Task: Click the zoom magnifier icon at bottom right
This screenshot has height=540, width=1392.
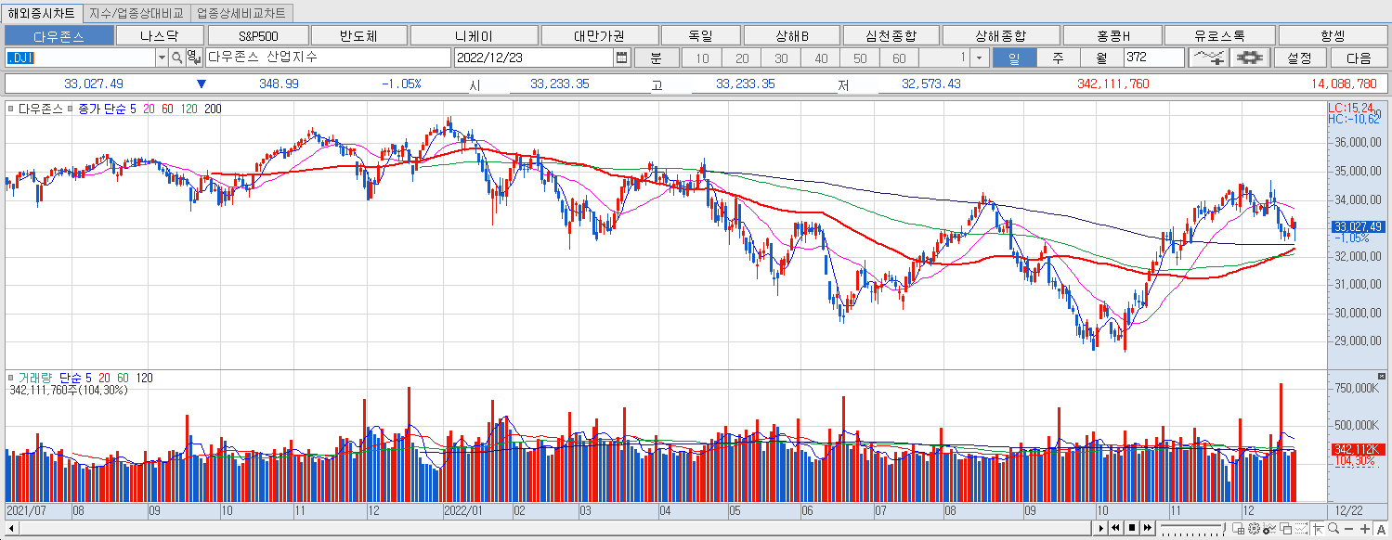Action: pyautogui.click(x=1333, y=528)
